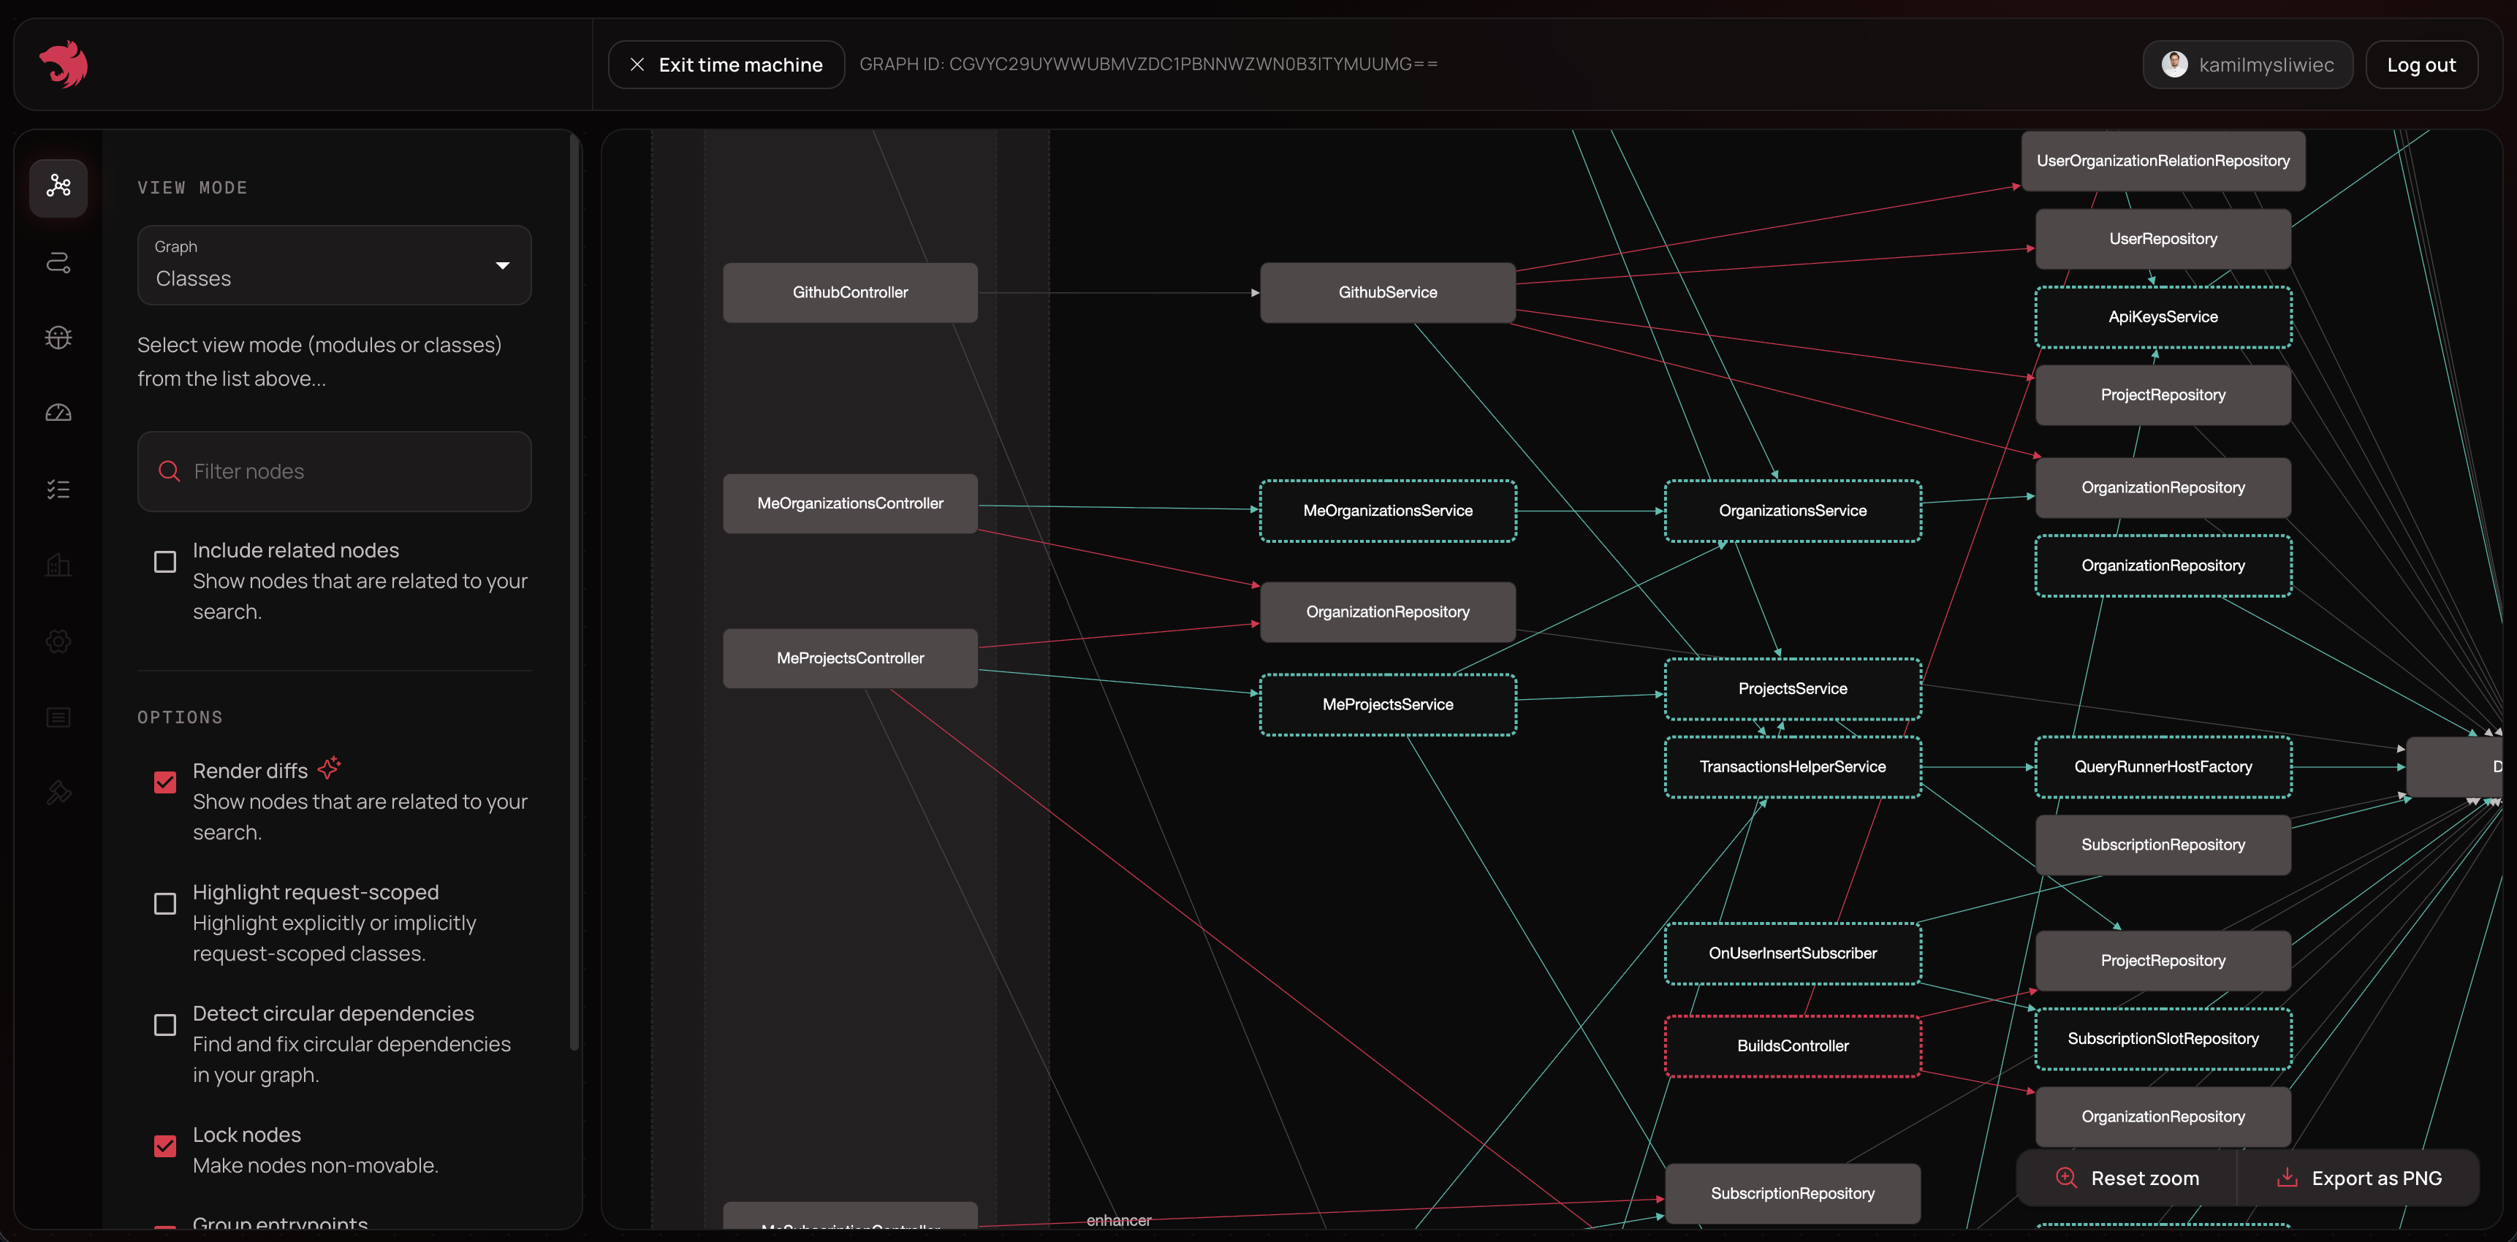
Task: Toggle Include related nodes checkbox
Action: point(165,561)
